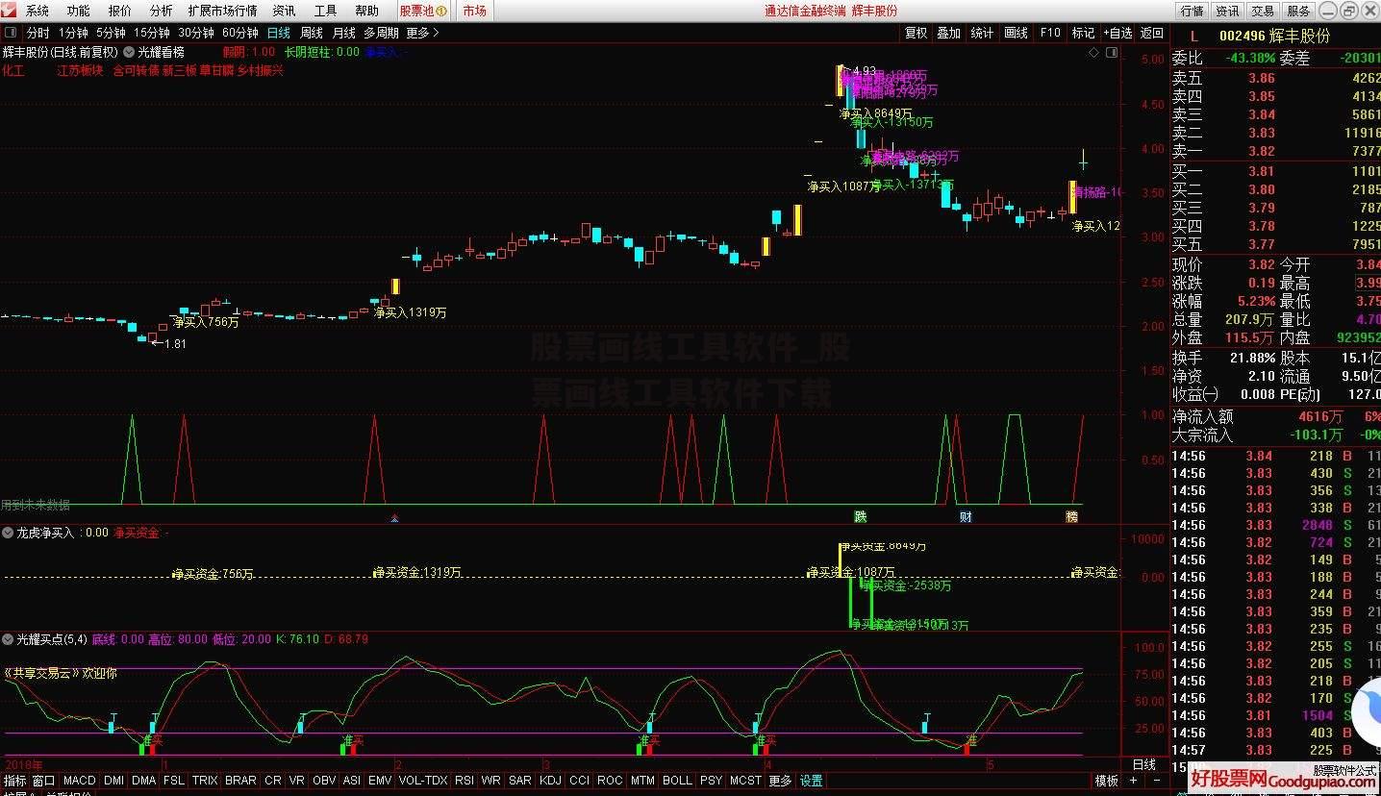This screenshot has height=796, width=1381.
Task: Toggle the panel icon left of 分时
Action: [11, 33]
